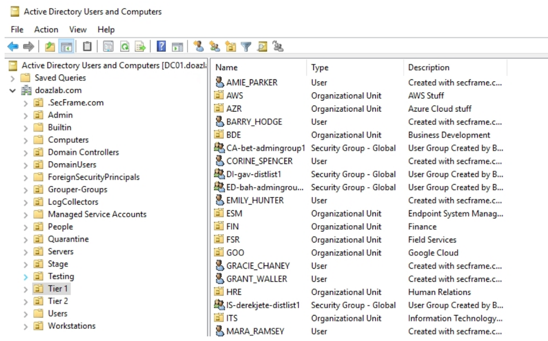Select the CA-bet-admingroup1 security group
Viewport: 548px width, 341px height.
[265, 148]
